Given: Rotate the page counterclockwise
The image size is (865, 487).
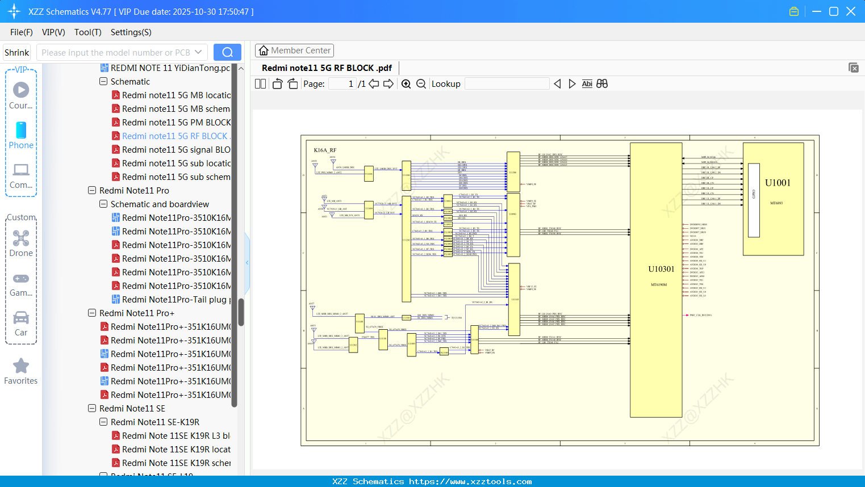Looking at the screenshot, I should 277,84.
